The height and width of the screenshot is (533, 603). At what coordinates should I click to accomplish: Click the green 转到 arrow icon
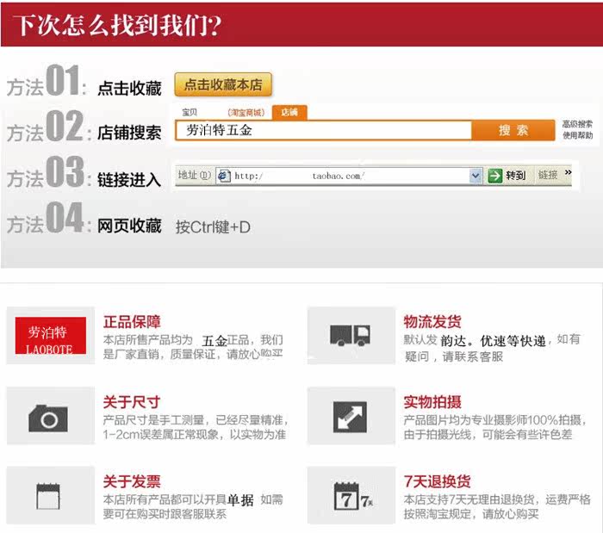click(495, 176)
